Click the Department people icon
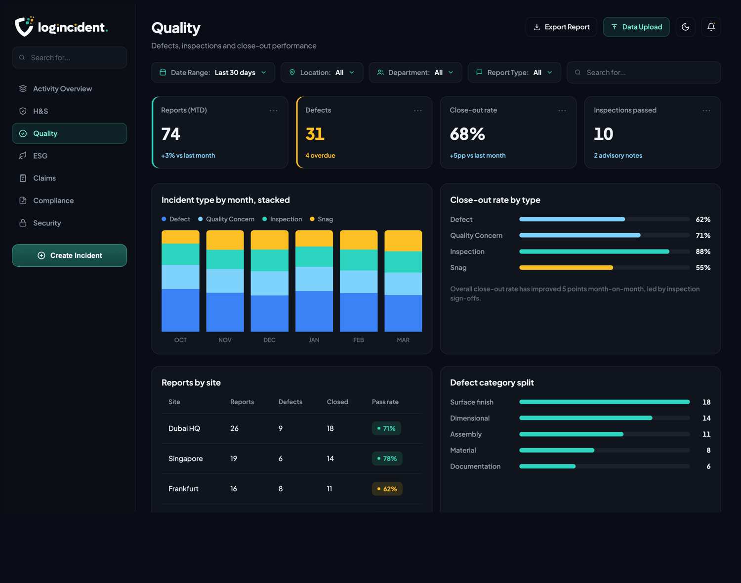 pyautogui.click(x=380, y=73)
